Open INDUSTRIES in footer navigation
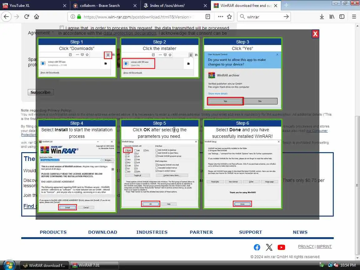360x270 pixels. (x=152, y=232)
